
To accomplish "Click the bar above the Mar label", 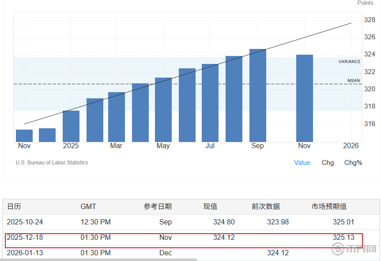I will [117, 117].
